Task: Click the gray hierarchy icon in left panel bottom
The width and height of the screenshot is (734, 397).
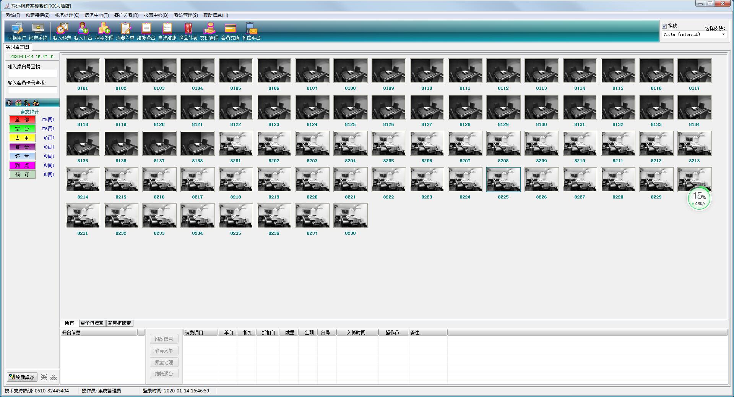Action: 54,377
